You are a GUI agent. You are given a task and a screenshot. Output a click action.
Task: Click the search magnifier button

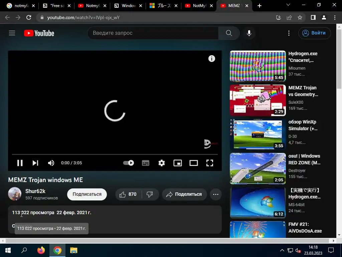229,33
